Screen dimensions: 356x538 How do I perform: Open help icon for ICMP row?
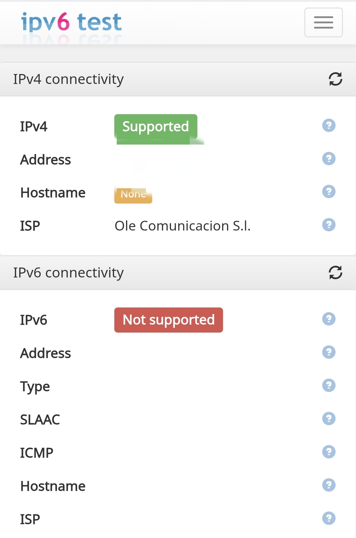329,452
